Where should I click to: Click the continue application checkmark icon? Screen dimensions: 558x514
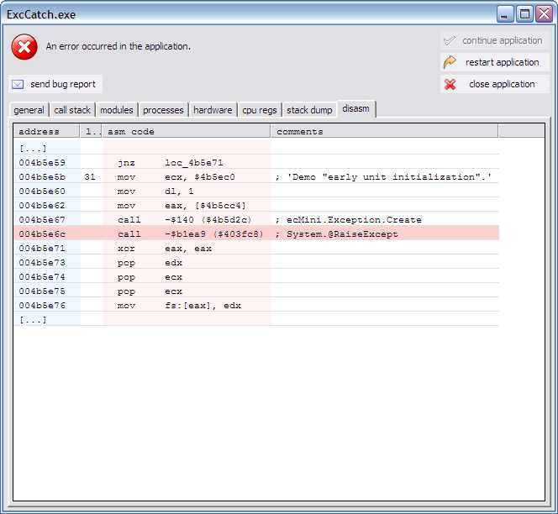tap(450, 40)
